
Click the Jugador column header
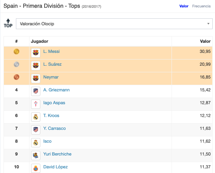(40, 41)
